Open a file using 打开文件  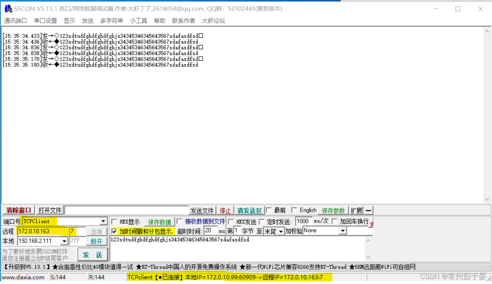(x=49, y=210)
